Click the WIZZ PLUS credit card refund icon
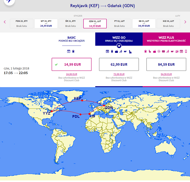The height and width of the screenshot is (182, 190). pos(163,51)
